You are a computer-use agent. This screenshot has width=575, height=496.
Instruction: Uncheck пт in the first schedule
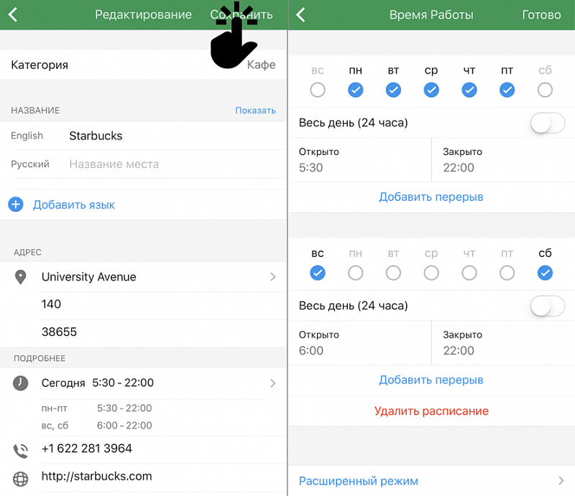(x=507, y=90)
